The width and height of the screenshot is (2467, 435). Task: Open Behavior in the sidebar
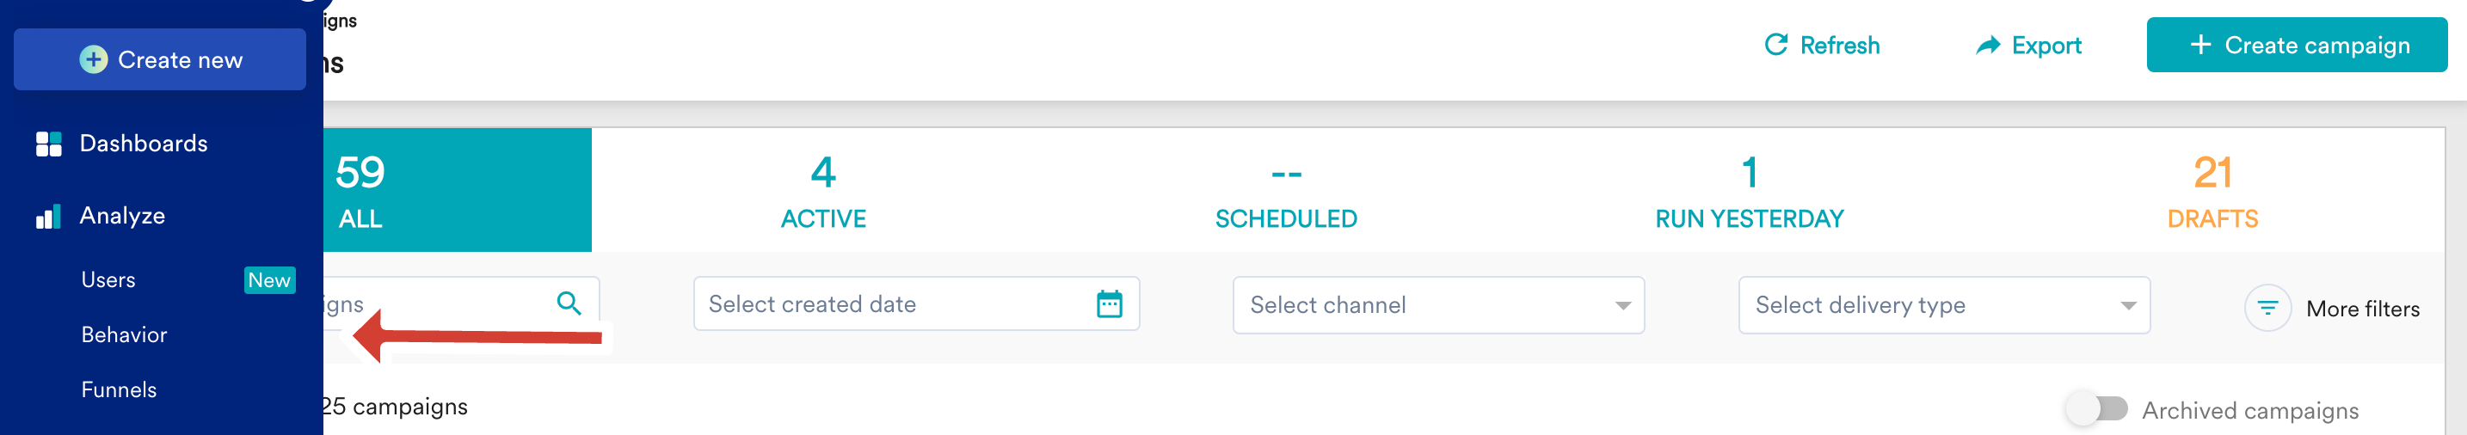click(124, 334)
